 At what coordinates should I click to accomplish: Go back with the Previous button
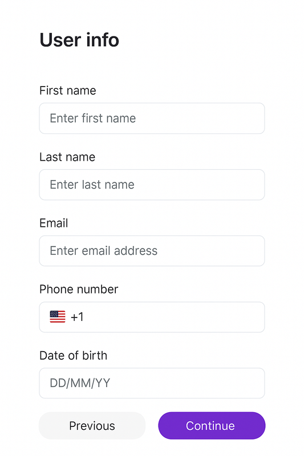pos(92,426)
